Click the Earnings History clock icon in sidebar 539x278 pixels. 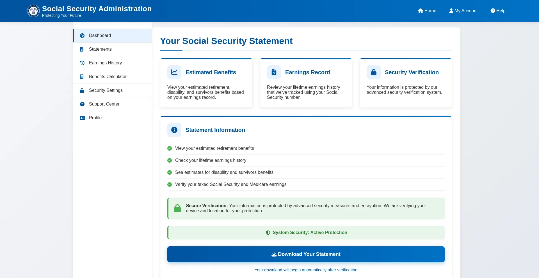click(82, 63)
